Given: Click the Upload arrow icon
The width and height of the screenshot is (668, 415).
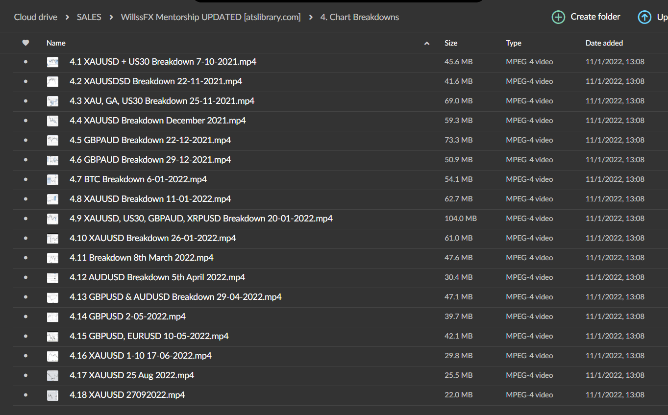Looking at the screenshot, I should (644, 17).
